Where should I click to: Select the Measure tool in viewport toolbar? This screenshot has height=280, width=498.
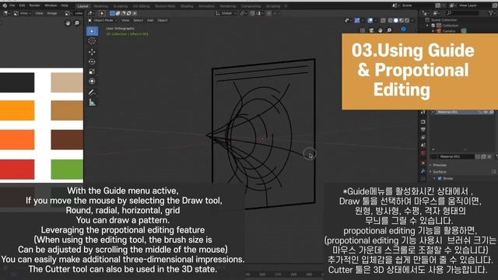click(92, 102)
